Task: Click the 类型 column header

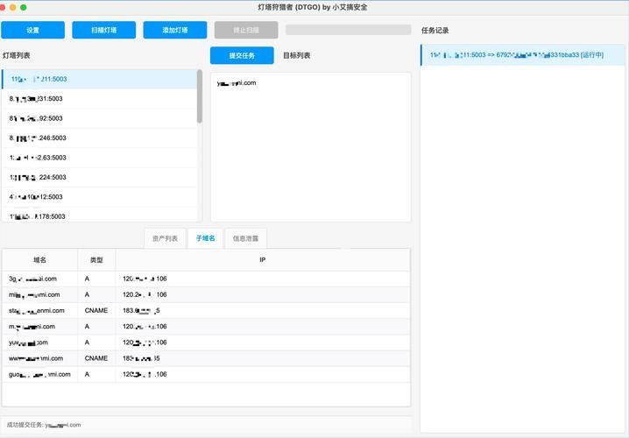Action: click(96, 260)
